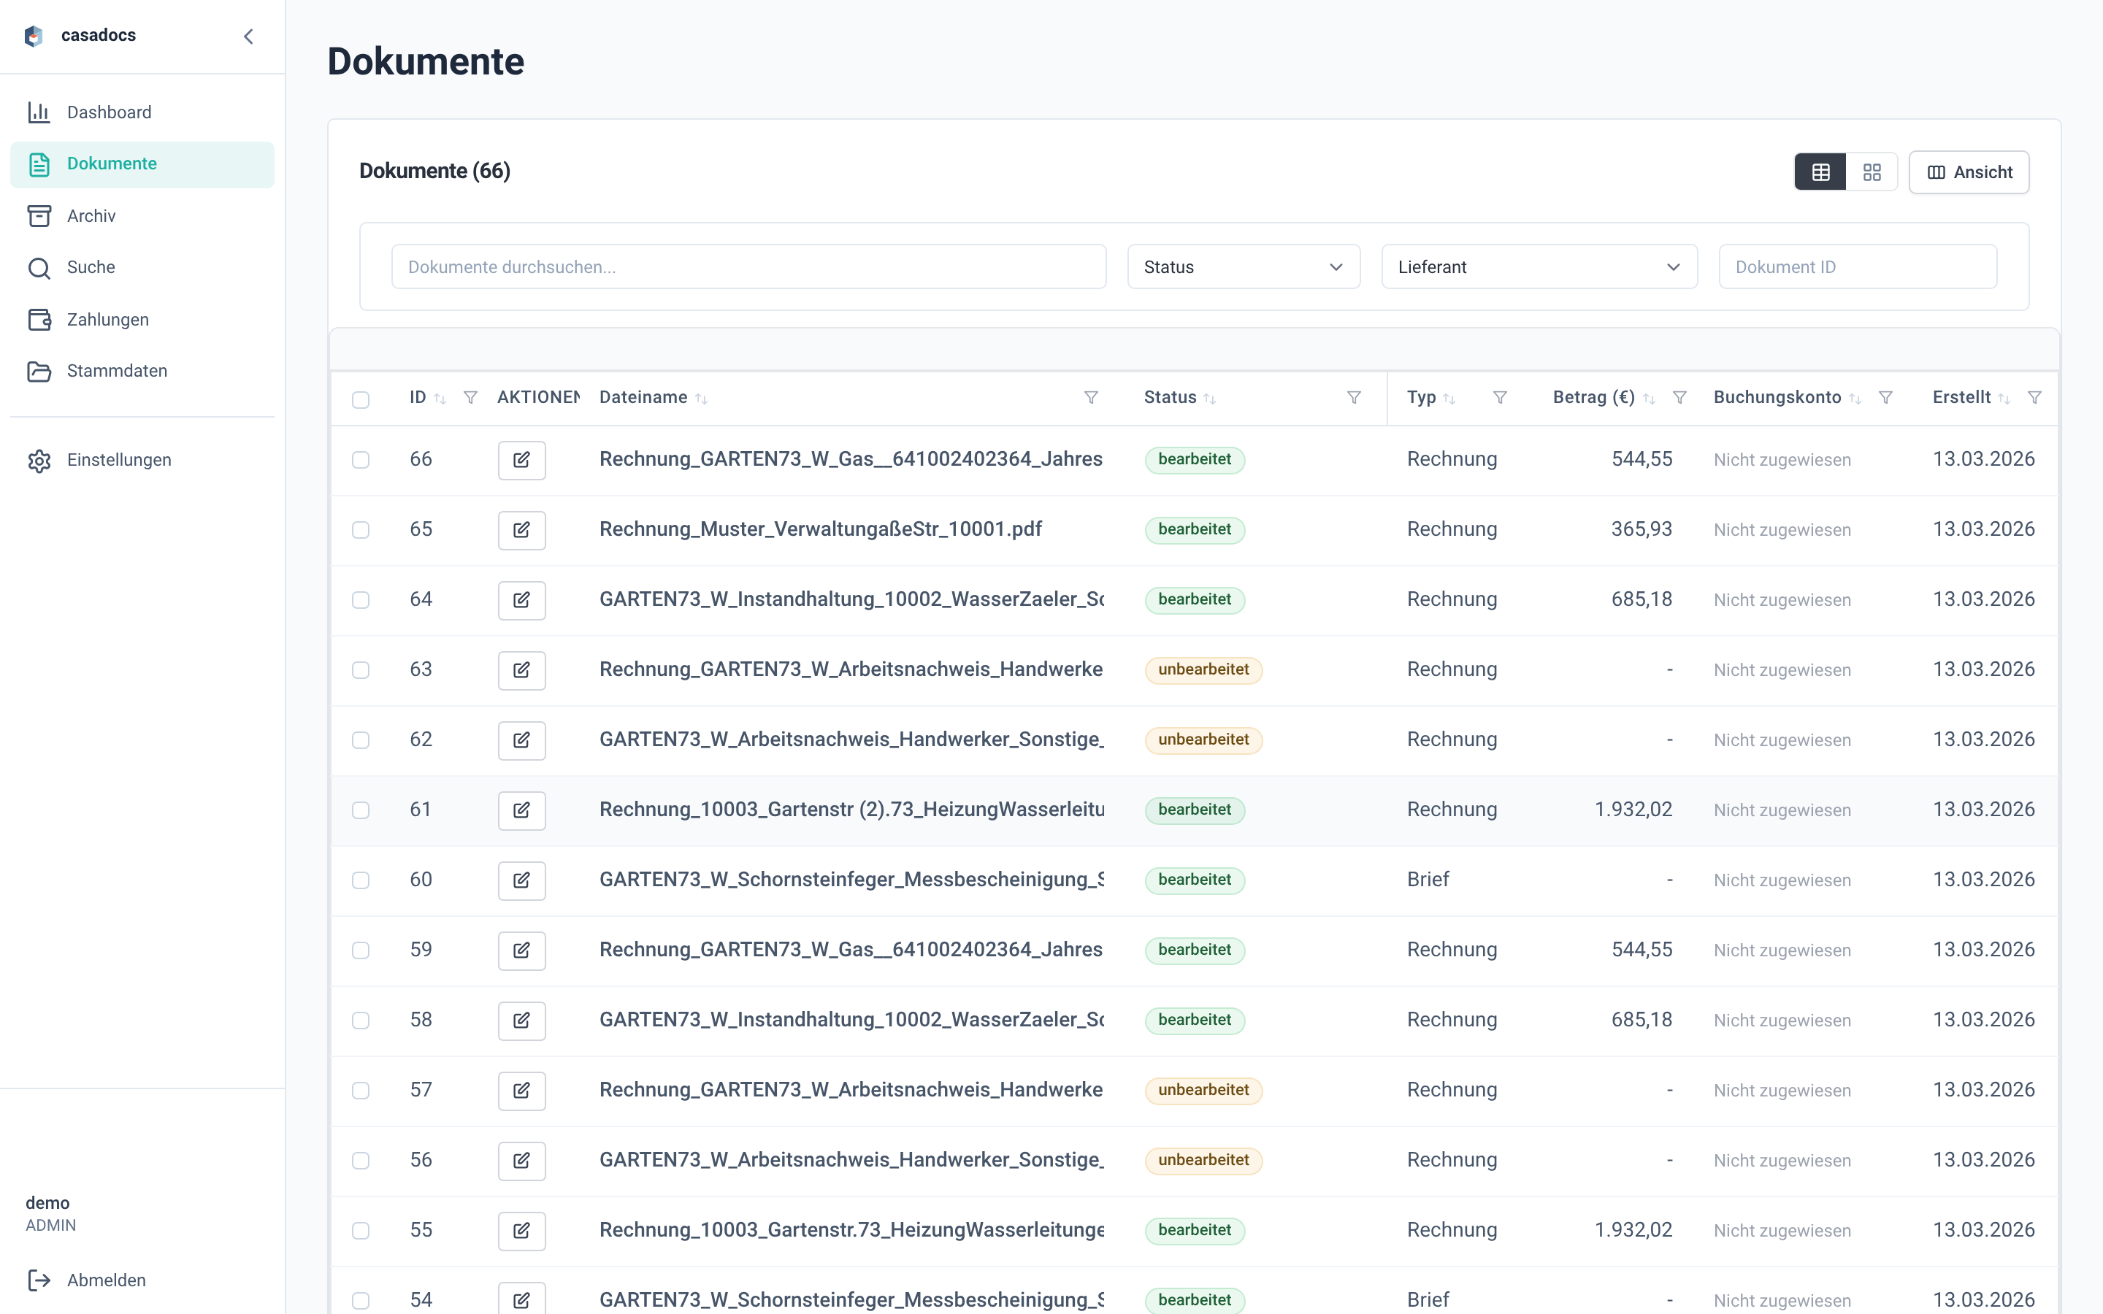This screenshot has width=2103, height=1314.
Task: Open filter for Status column header
Action: (1353, 397)
